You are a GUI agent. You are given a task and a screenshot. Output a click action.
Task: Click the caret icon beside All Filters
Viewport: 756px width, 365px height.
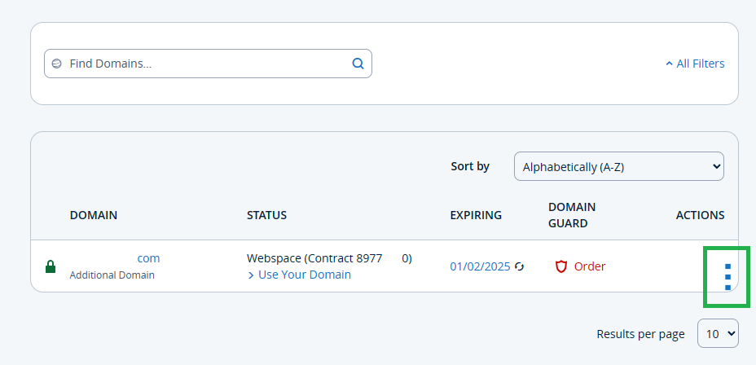pyautogui.click(x=669, y=64)
